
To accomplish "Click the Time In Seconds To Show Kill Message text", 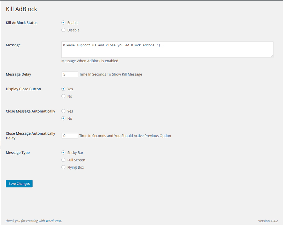I will coord(111,75).
